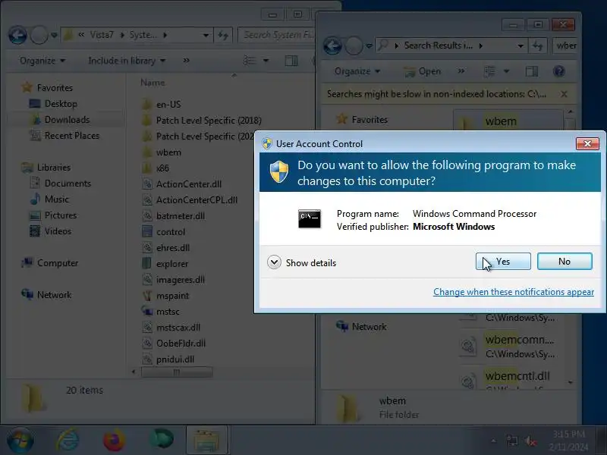Select Computer in left explorer navigation pane
Screen dimensions: 607x455
(50, 263)
